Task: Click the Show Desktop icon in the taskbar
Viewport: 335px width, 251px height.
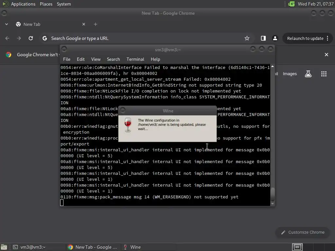Action: [4, 247]
